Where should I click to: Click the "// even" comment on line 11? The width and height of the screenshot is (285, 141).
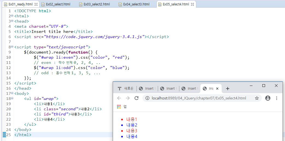click(x=67, y=63)
